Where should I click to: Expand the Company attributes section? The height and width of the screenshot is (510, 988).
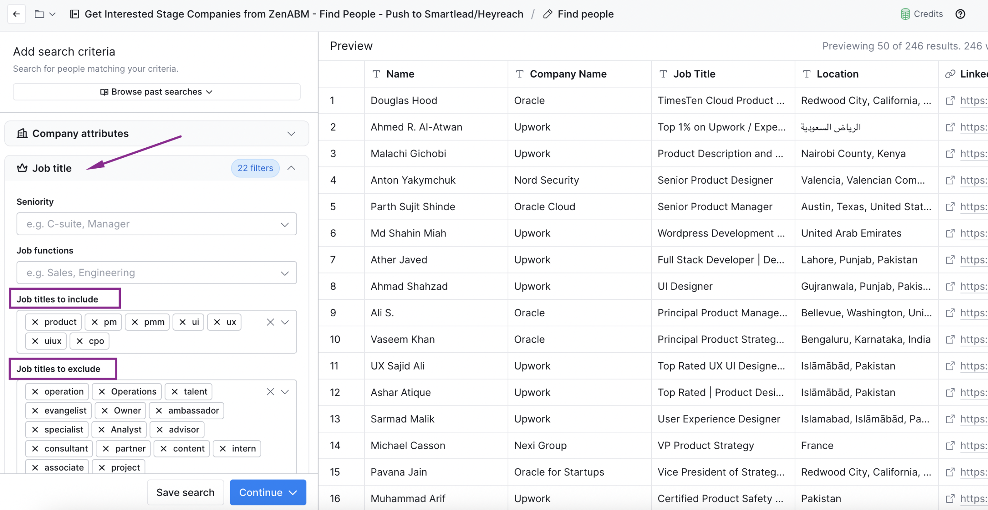point(291,134)
